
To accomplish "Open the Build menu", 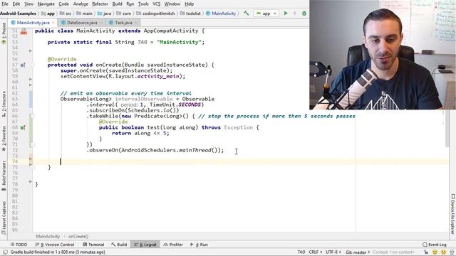I will pyautogui.click(x=117, y=4).
